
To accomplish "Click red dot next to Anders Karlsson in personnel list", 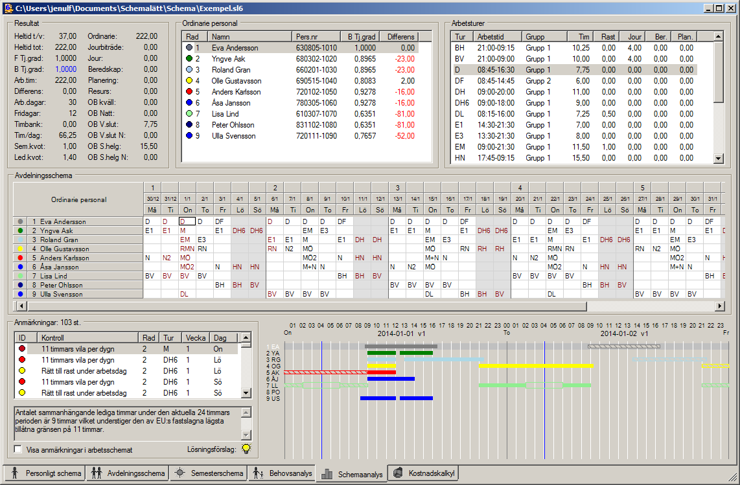I will pos(189,91).
